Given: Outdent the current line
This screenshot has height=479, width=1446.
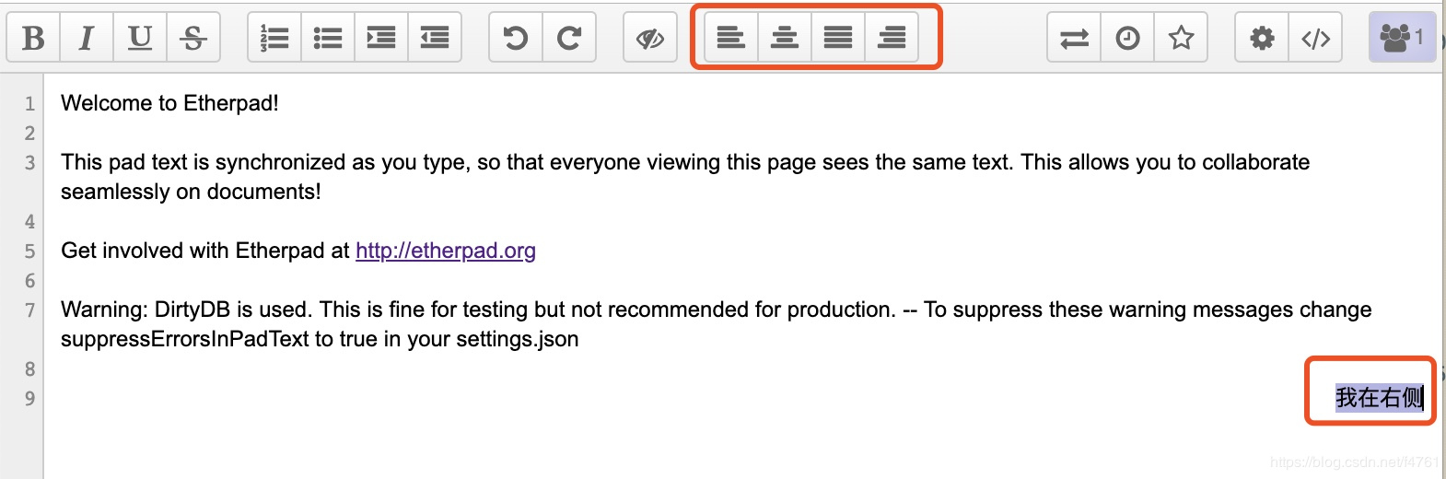Looking at the screenshot, I should (435, 38).
